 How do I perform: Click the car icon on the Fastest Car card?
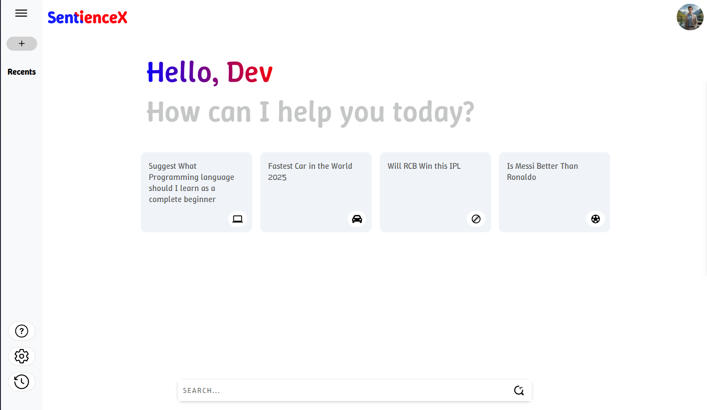tap(357, 219)
